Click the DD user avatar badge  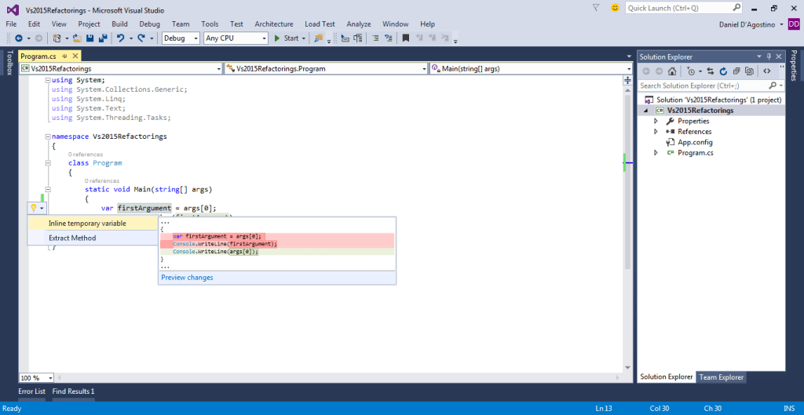pos(795,24)
